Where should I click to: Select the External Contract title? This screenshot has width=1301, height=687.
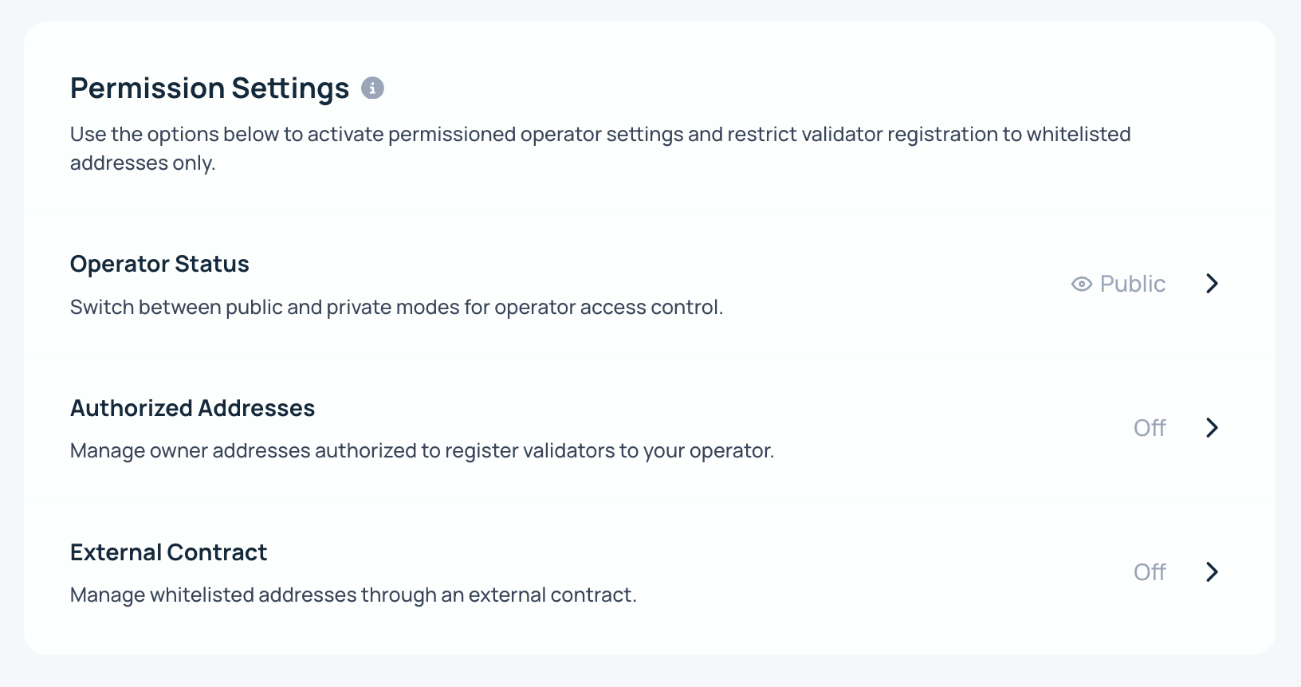tap(168, 552)
